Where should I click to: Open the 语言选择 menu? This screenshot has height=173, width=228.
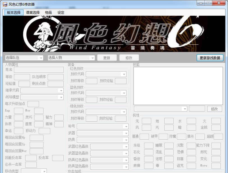[33, 13]
